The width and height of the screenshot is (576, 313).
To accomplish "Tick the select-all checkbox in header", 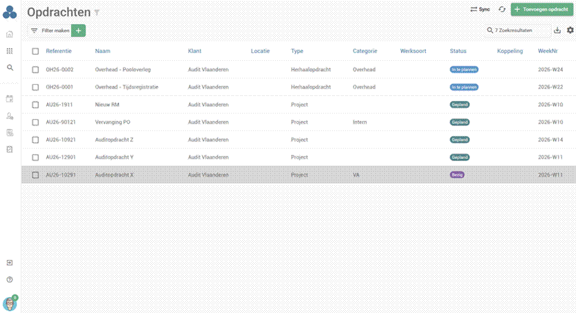I will click(35, 52).
